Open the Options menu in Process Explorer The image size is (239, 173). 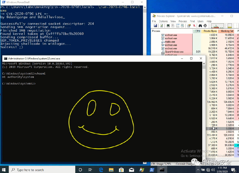[163, 21]
